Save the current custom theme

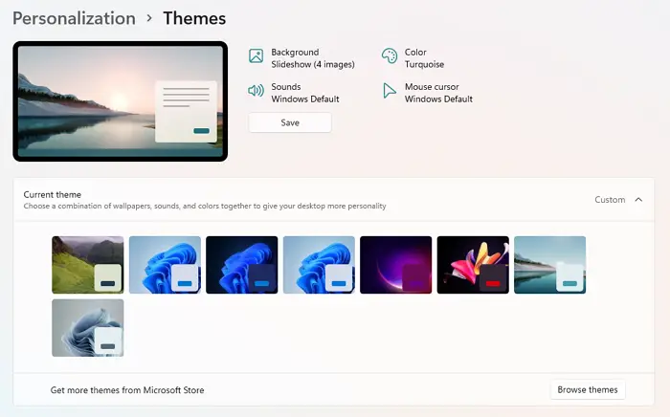pos(290,122)
